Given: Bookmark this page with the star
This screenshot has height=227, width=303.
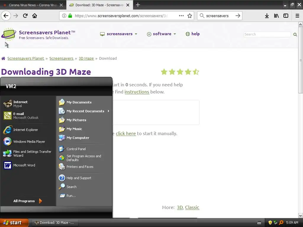Looking at the screenshot, I should [190, 16].
